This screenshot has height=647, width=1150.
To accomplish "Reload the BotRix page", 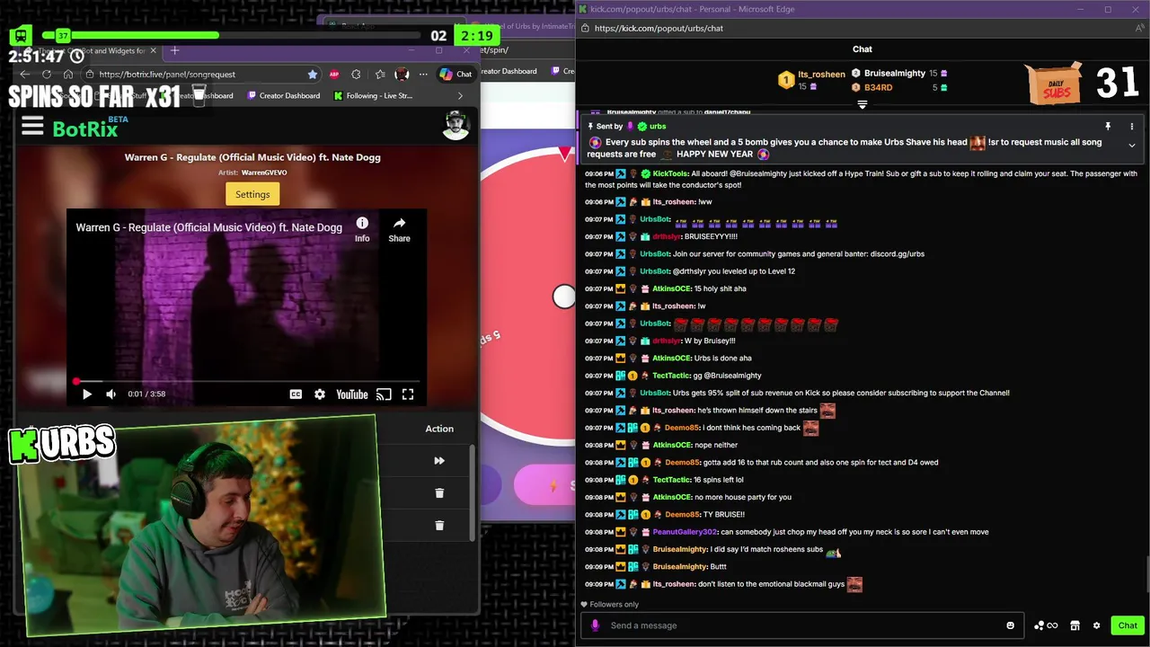I will [49, 75].
